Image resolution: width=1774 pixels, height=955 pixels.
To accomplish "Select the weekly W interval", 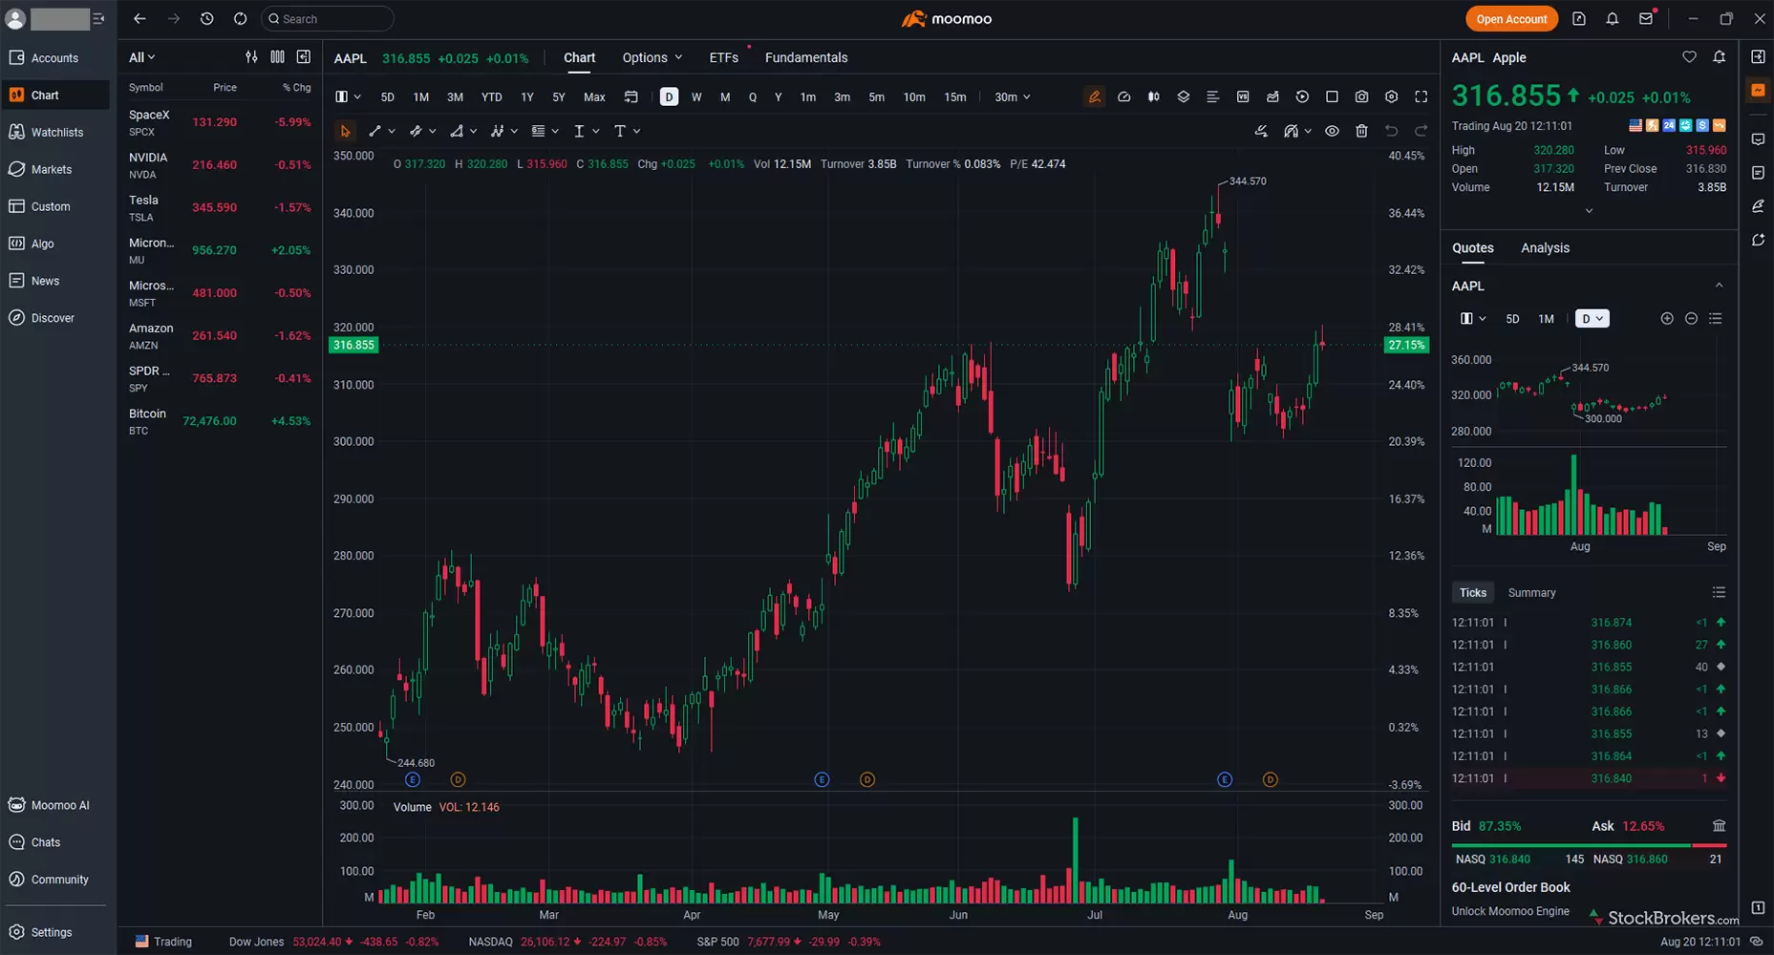I will pos(696,96).
